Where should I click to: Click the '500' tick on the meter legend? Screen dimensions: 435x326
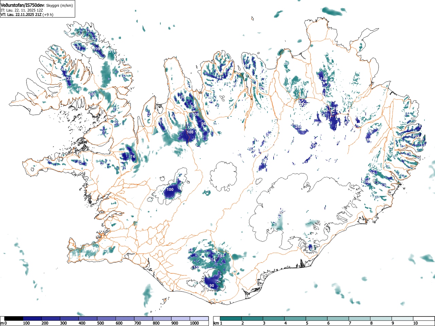[100, 323]
